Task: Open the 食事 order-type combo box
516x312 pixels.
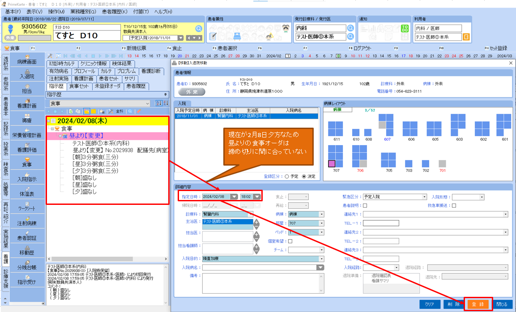Action: 100,104
